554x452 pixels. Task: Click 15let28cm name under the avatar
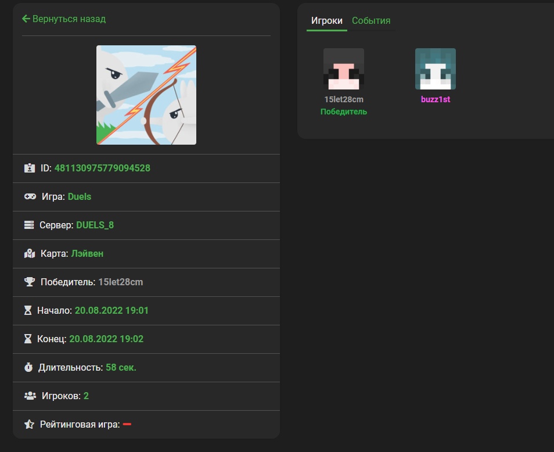[x=344, y=99]
